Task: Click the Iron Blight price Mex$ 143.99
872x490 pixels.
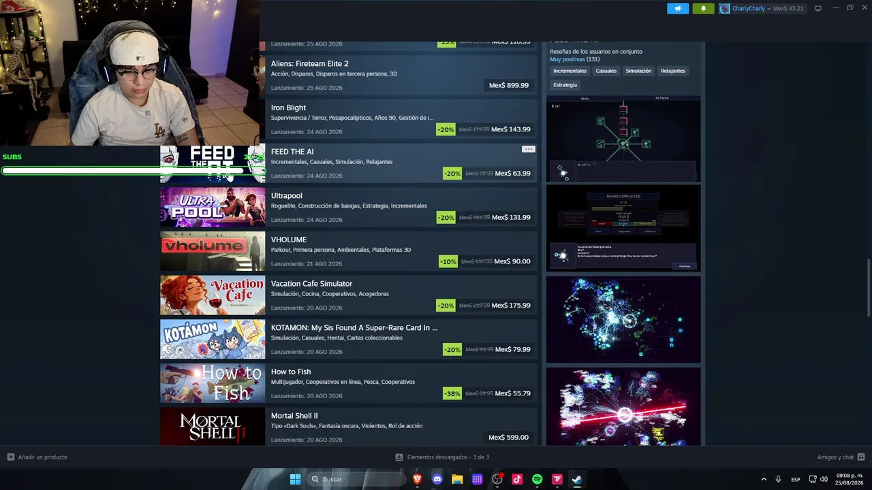Action: coord(511,129)
